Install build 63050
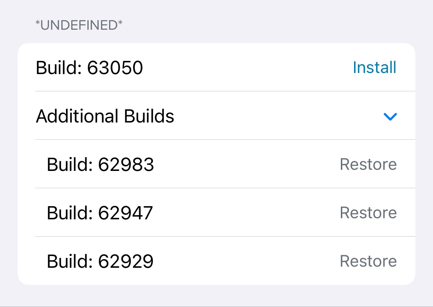433x307 pixels. point(374,67)
